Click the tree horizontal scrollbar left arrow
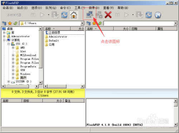This screenshot has height=133, width=179. point(3,86)
